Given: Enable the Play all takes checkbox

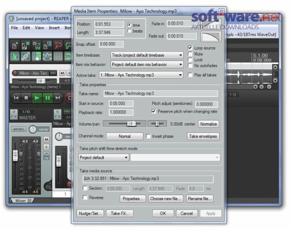Looking at the screenshot, I should tap(190, 75).
